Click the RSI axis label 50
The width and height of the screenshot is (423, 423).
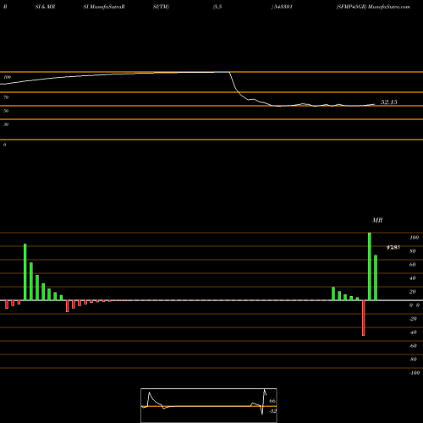click(x=6, y=111)
